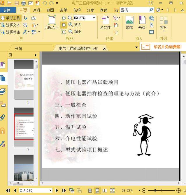186x195 pixels.
Task: Click the 放大 zoom in button
Action: coord(75,25)
